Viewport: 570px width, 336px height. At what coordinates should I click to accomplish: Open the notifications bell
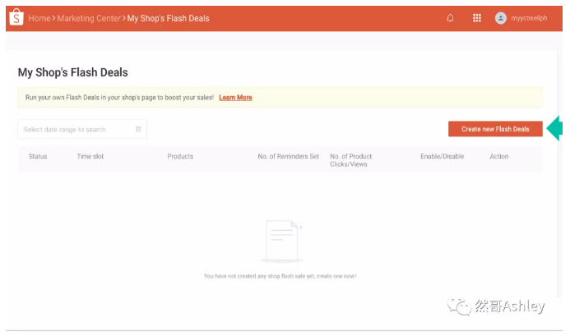[450, 18]
